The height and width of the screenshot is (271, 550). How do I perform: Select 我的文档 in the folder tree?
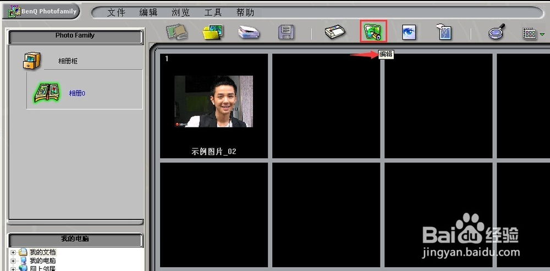coord(42,252)
